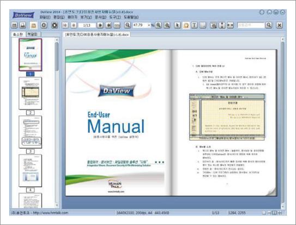Open the zoom percentage dropdown arrow
Image resolution: width=296 pixels, height=225 pixels.
(149, 25)
